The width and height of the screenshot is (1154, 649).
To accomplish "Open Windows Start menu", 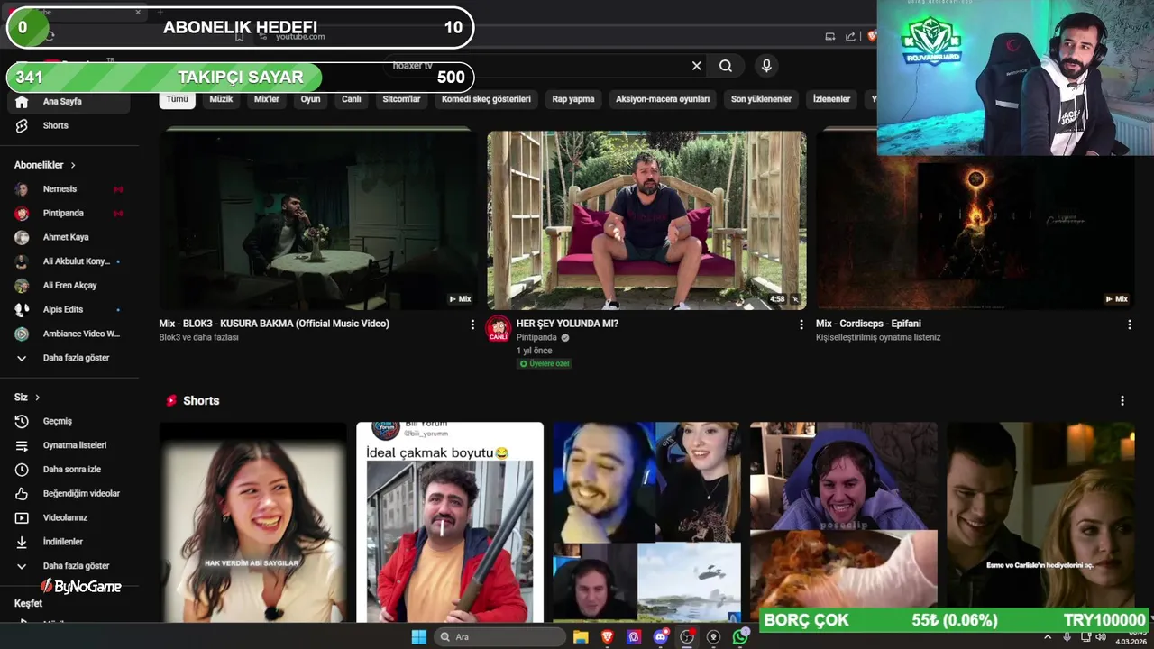I will click(x=418, y=636).
